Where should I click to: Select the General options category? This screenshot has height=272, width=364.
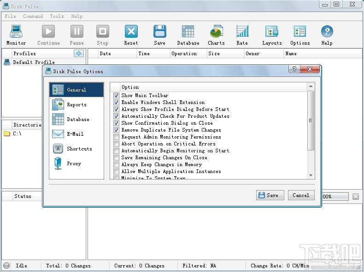tap(76, 90)
